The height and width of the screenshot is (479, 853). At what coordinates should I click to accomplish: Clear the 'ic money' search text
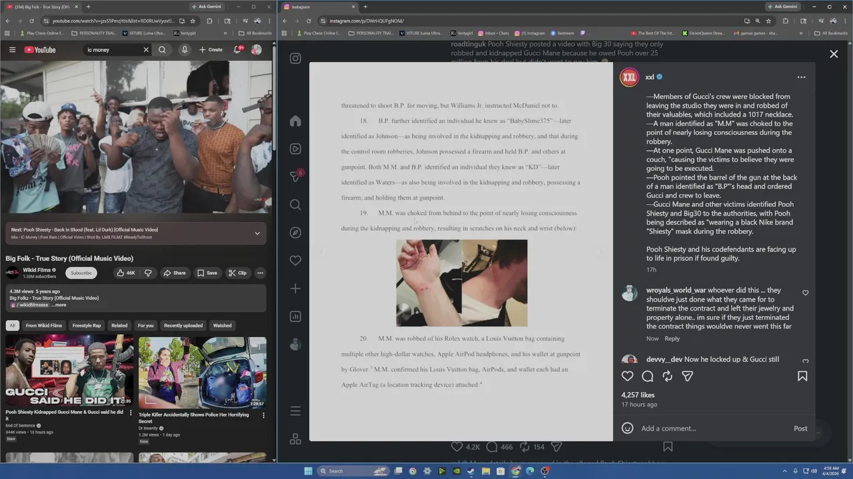(146, 50)
